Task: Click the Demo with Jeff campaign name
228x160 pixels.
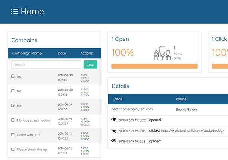Action: pos(28,135)
